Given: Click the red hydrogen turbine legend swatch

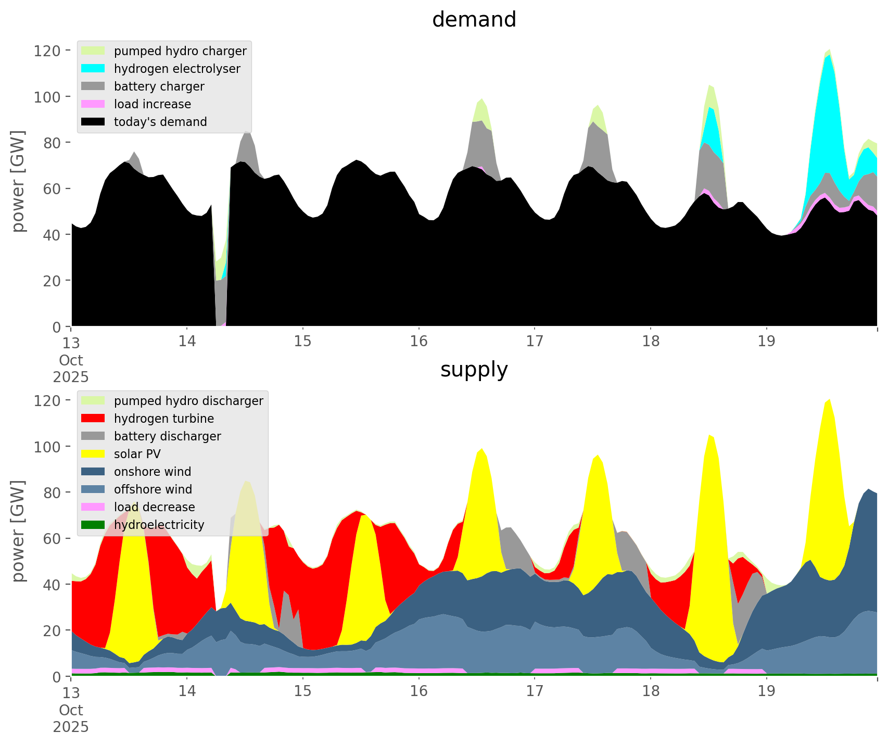Looking at the screenshot, I should (93, 419).
